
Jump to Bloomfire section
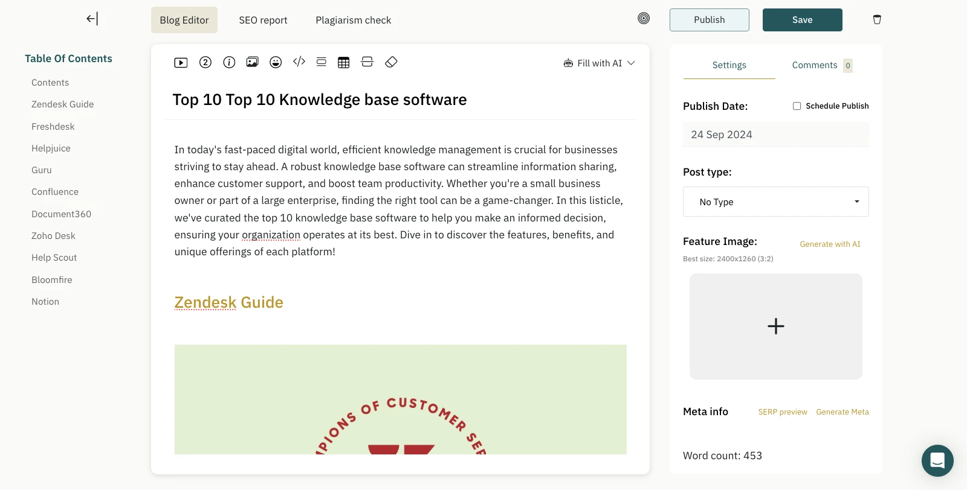pyautogui.click(x=52, y=280)
